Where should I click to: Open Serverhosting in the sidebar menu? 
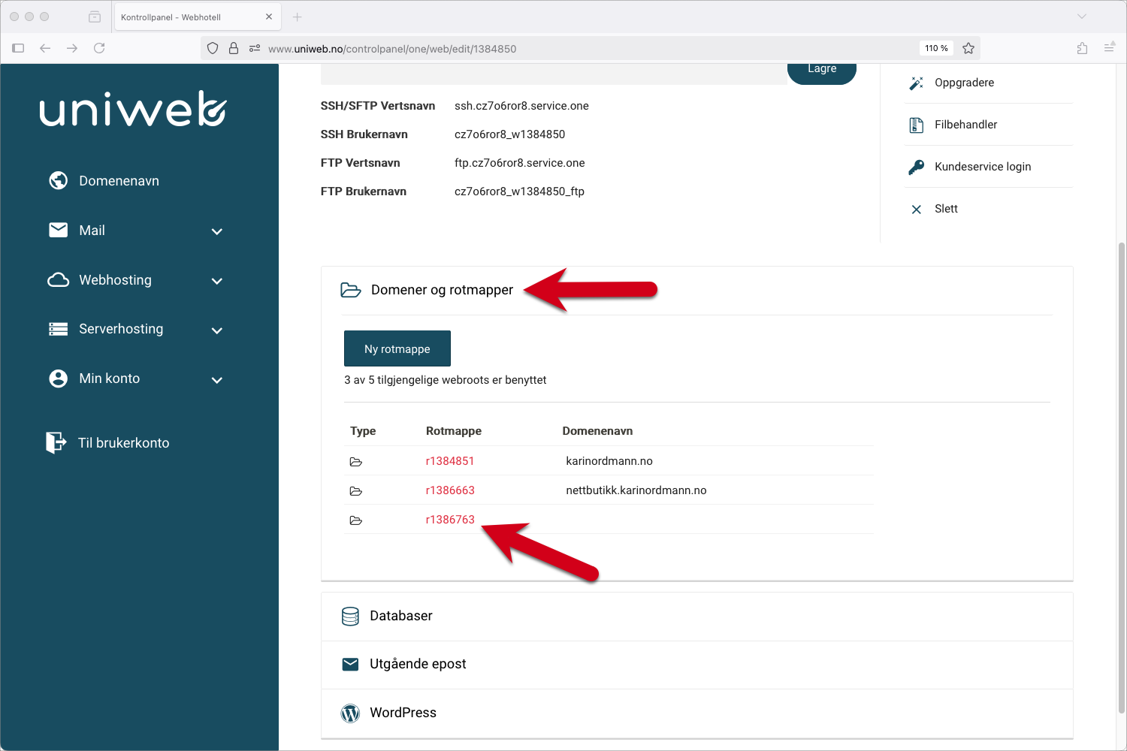click(120, 329)
